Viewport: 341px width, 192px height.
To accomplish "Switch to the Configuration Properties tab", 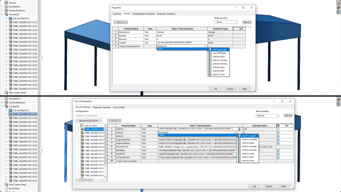I will pyautogui.click(x=143, y=14).
